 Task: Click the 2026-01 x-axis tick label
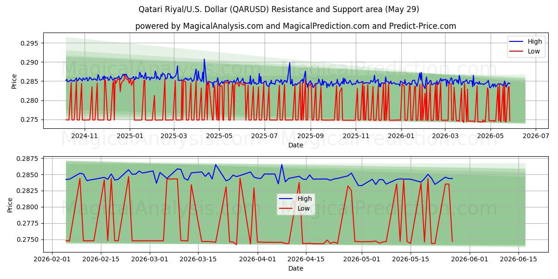coord(401,136)
